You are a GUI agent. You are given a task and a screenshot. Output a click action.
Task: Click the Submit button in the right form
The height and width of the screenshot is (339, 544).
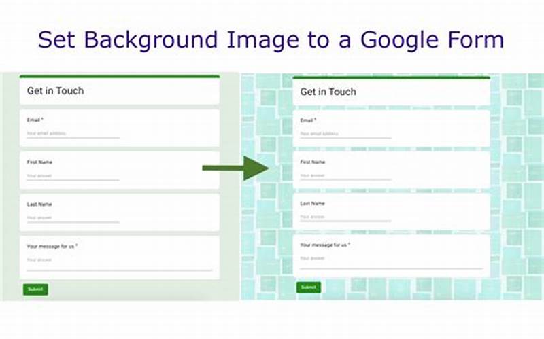click(x=309, y=287)
